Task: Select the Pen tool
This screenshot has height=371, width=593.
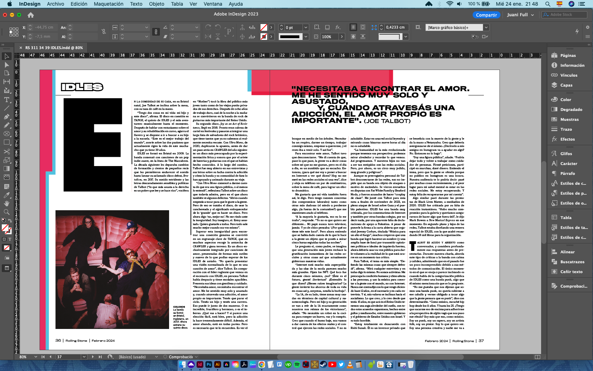Action: pyautogui.click(x=7, y=117)
